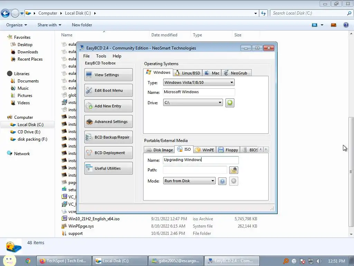
Task: Open the Organize dropdown menu
Action: (x=17, y=25)
